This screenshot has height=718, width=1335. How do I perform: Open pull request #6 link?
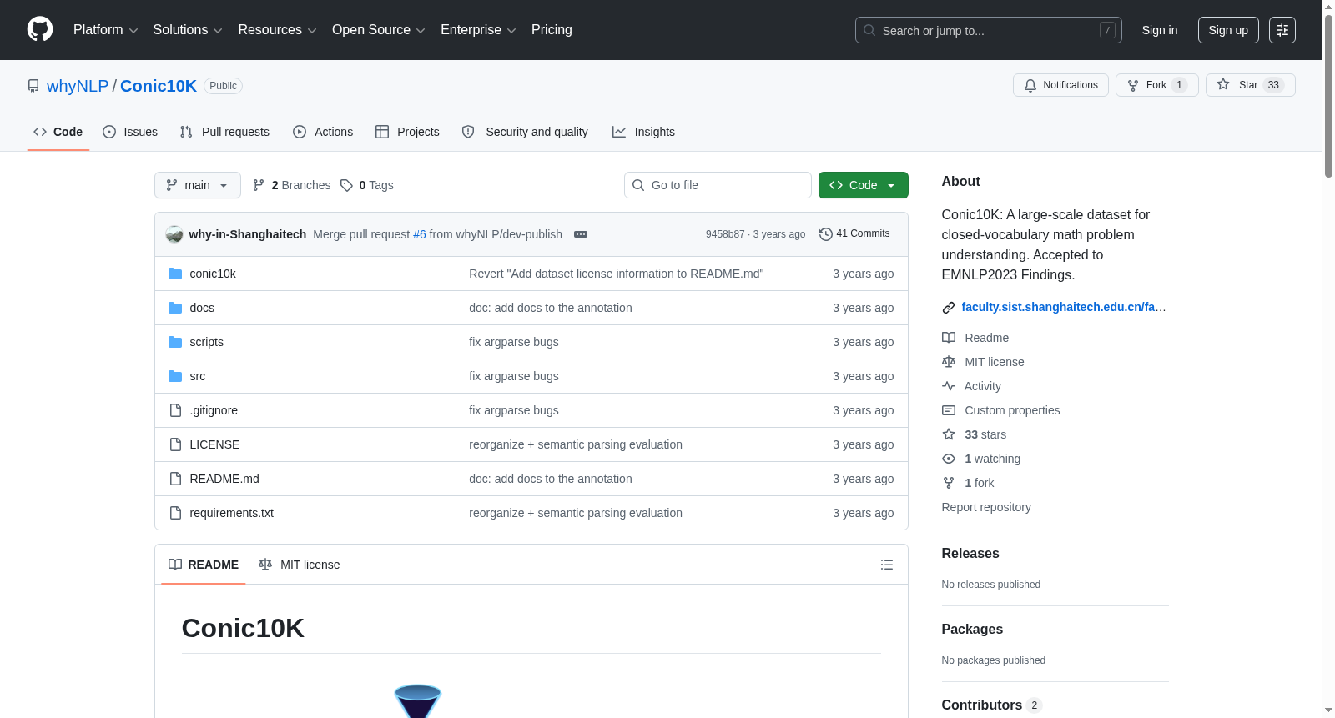pos(420,234)
